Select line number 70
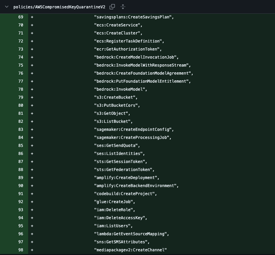The image size is (275, 255). point(21,25)
